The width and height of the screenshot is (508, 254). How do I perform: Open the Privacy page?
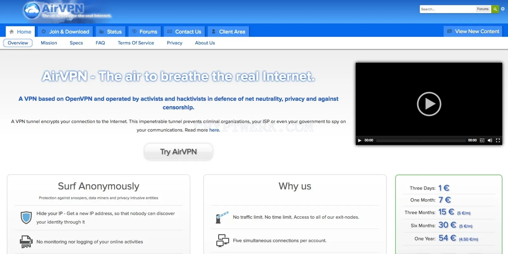click(175, 43)
